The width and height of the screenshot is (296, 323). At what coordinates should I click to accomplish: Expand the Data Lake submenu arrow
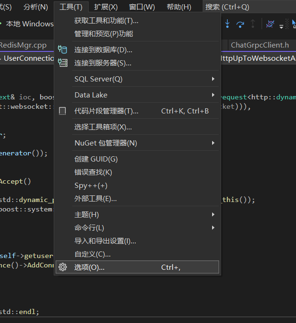213,95
